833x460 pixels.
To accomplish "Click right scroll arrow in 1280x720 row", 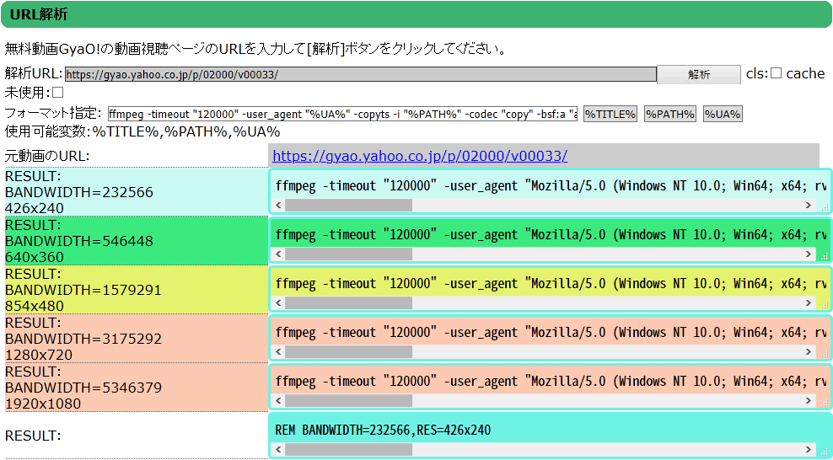I will click(x=809, y=352).
